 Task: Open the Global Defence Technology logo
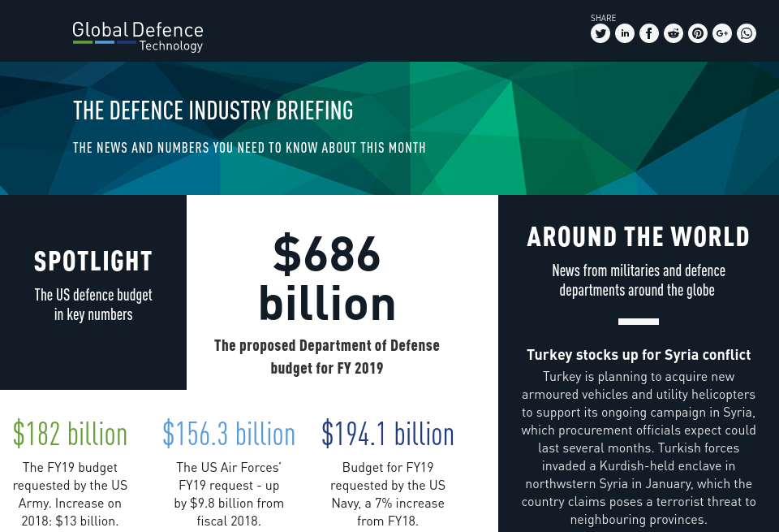137,36
